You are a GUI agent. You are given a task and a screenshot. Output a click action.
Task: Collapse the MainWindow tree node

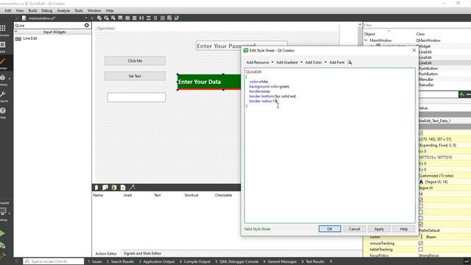click(366, 40)
